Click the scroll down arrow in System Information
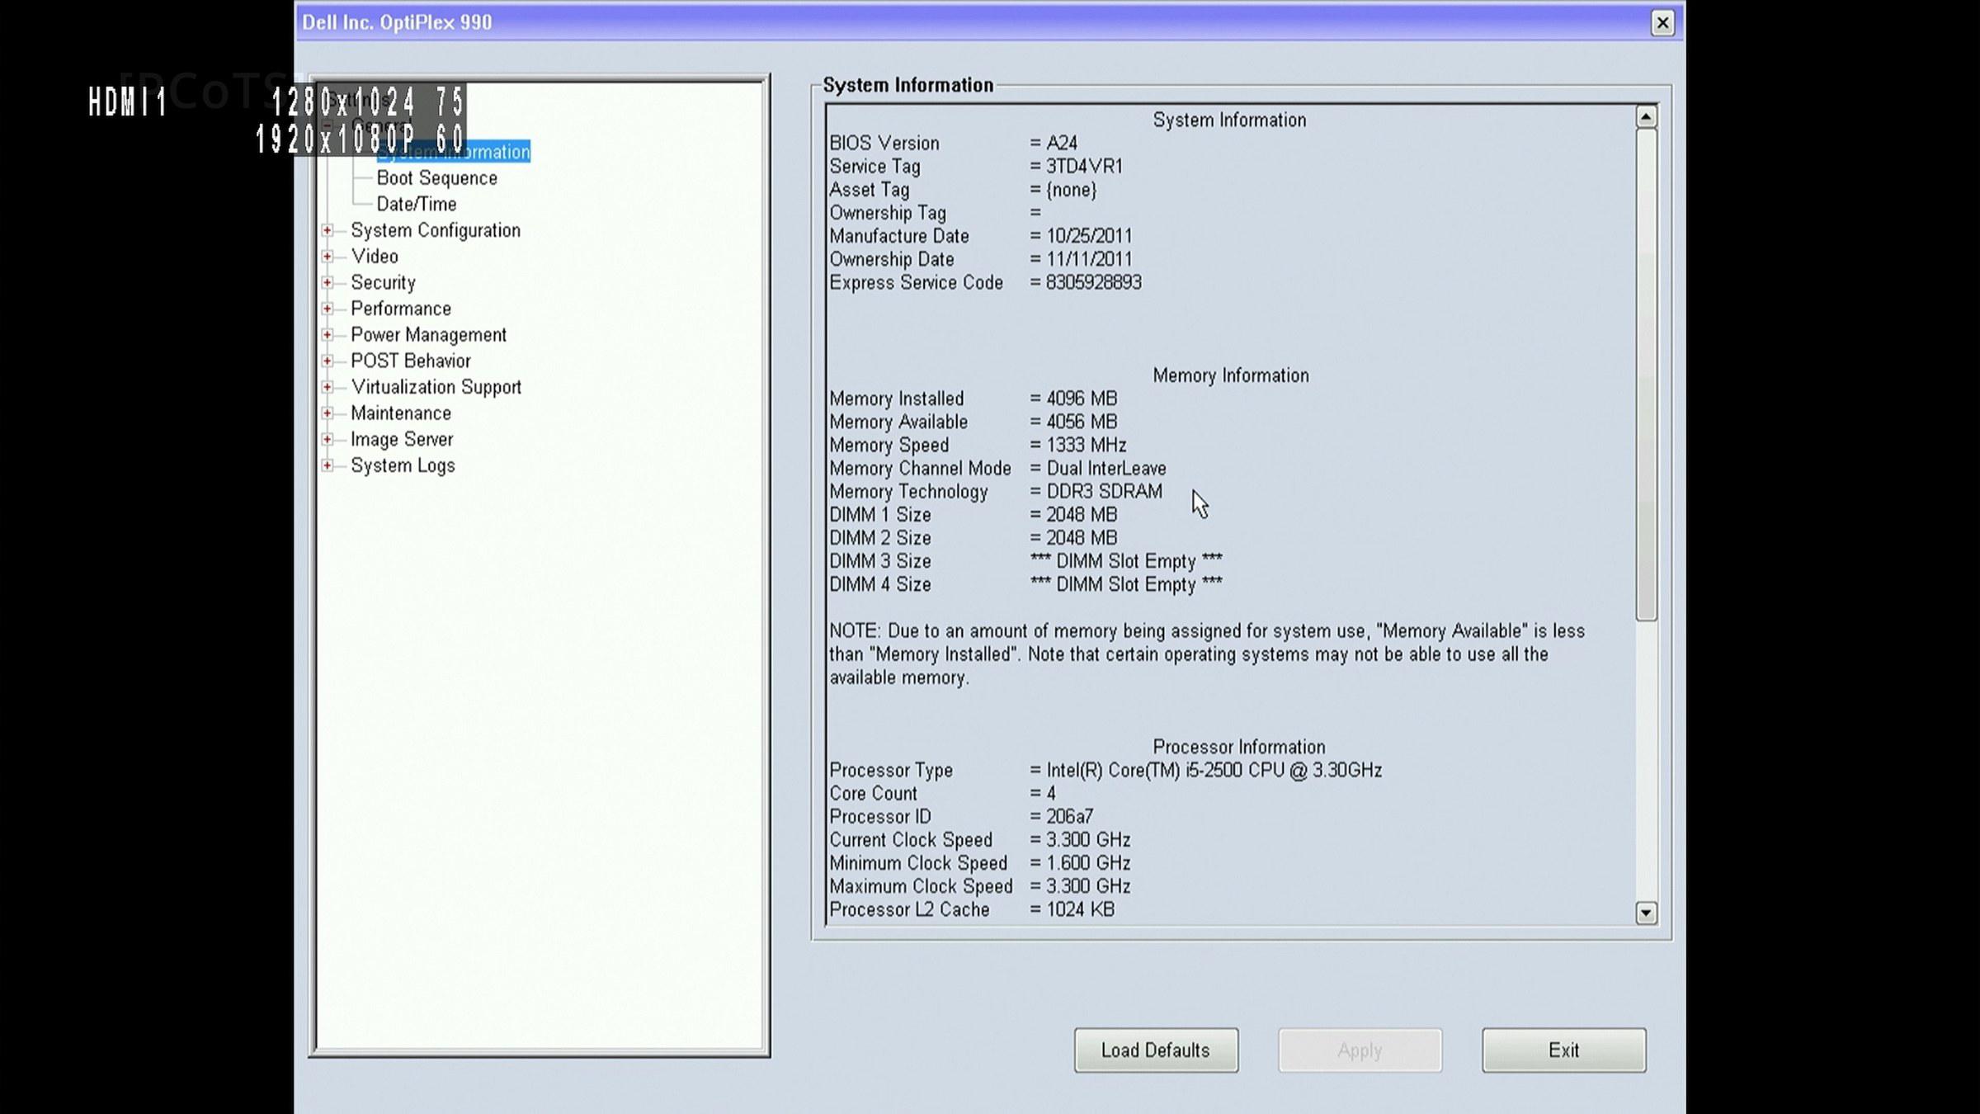The image size is (1980, 1114). click(1646, 913)
